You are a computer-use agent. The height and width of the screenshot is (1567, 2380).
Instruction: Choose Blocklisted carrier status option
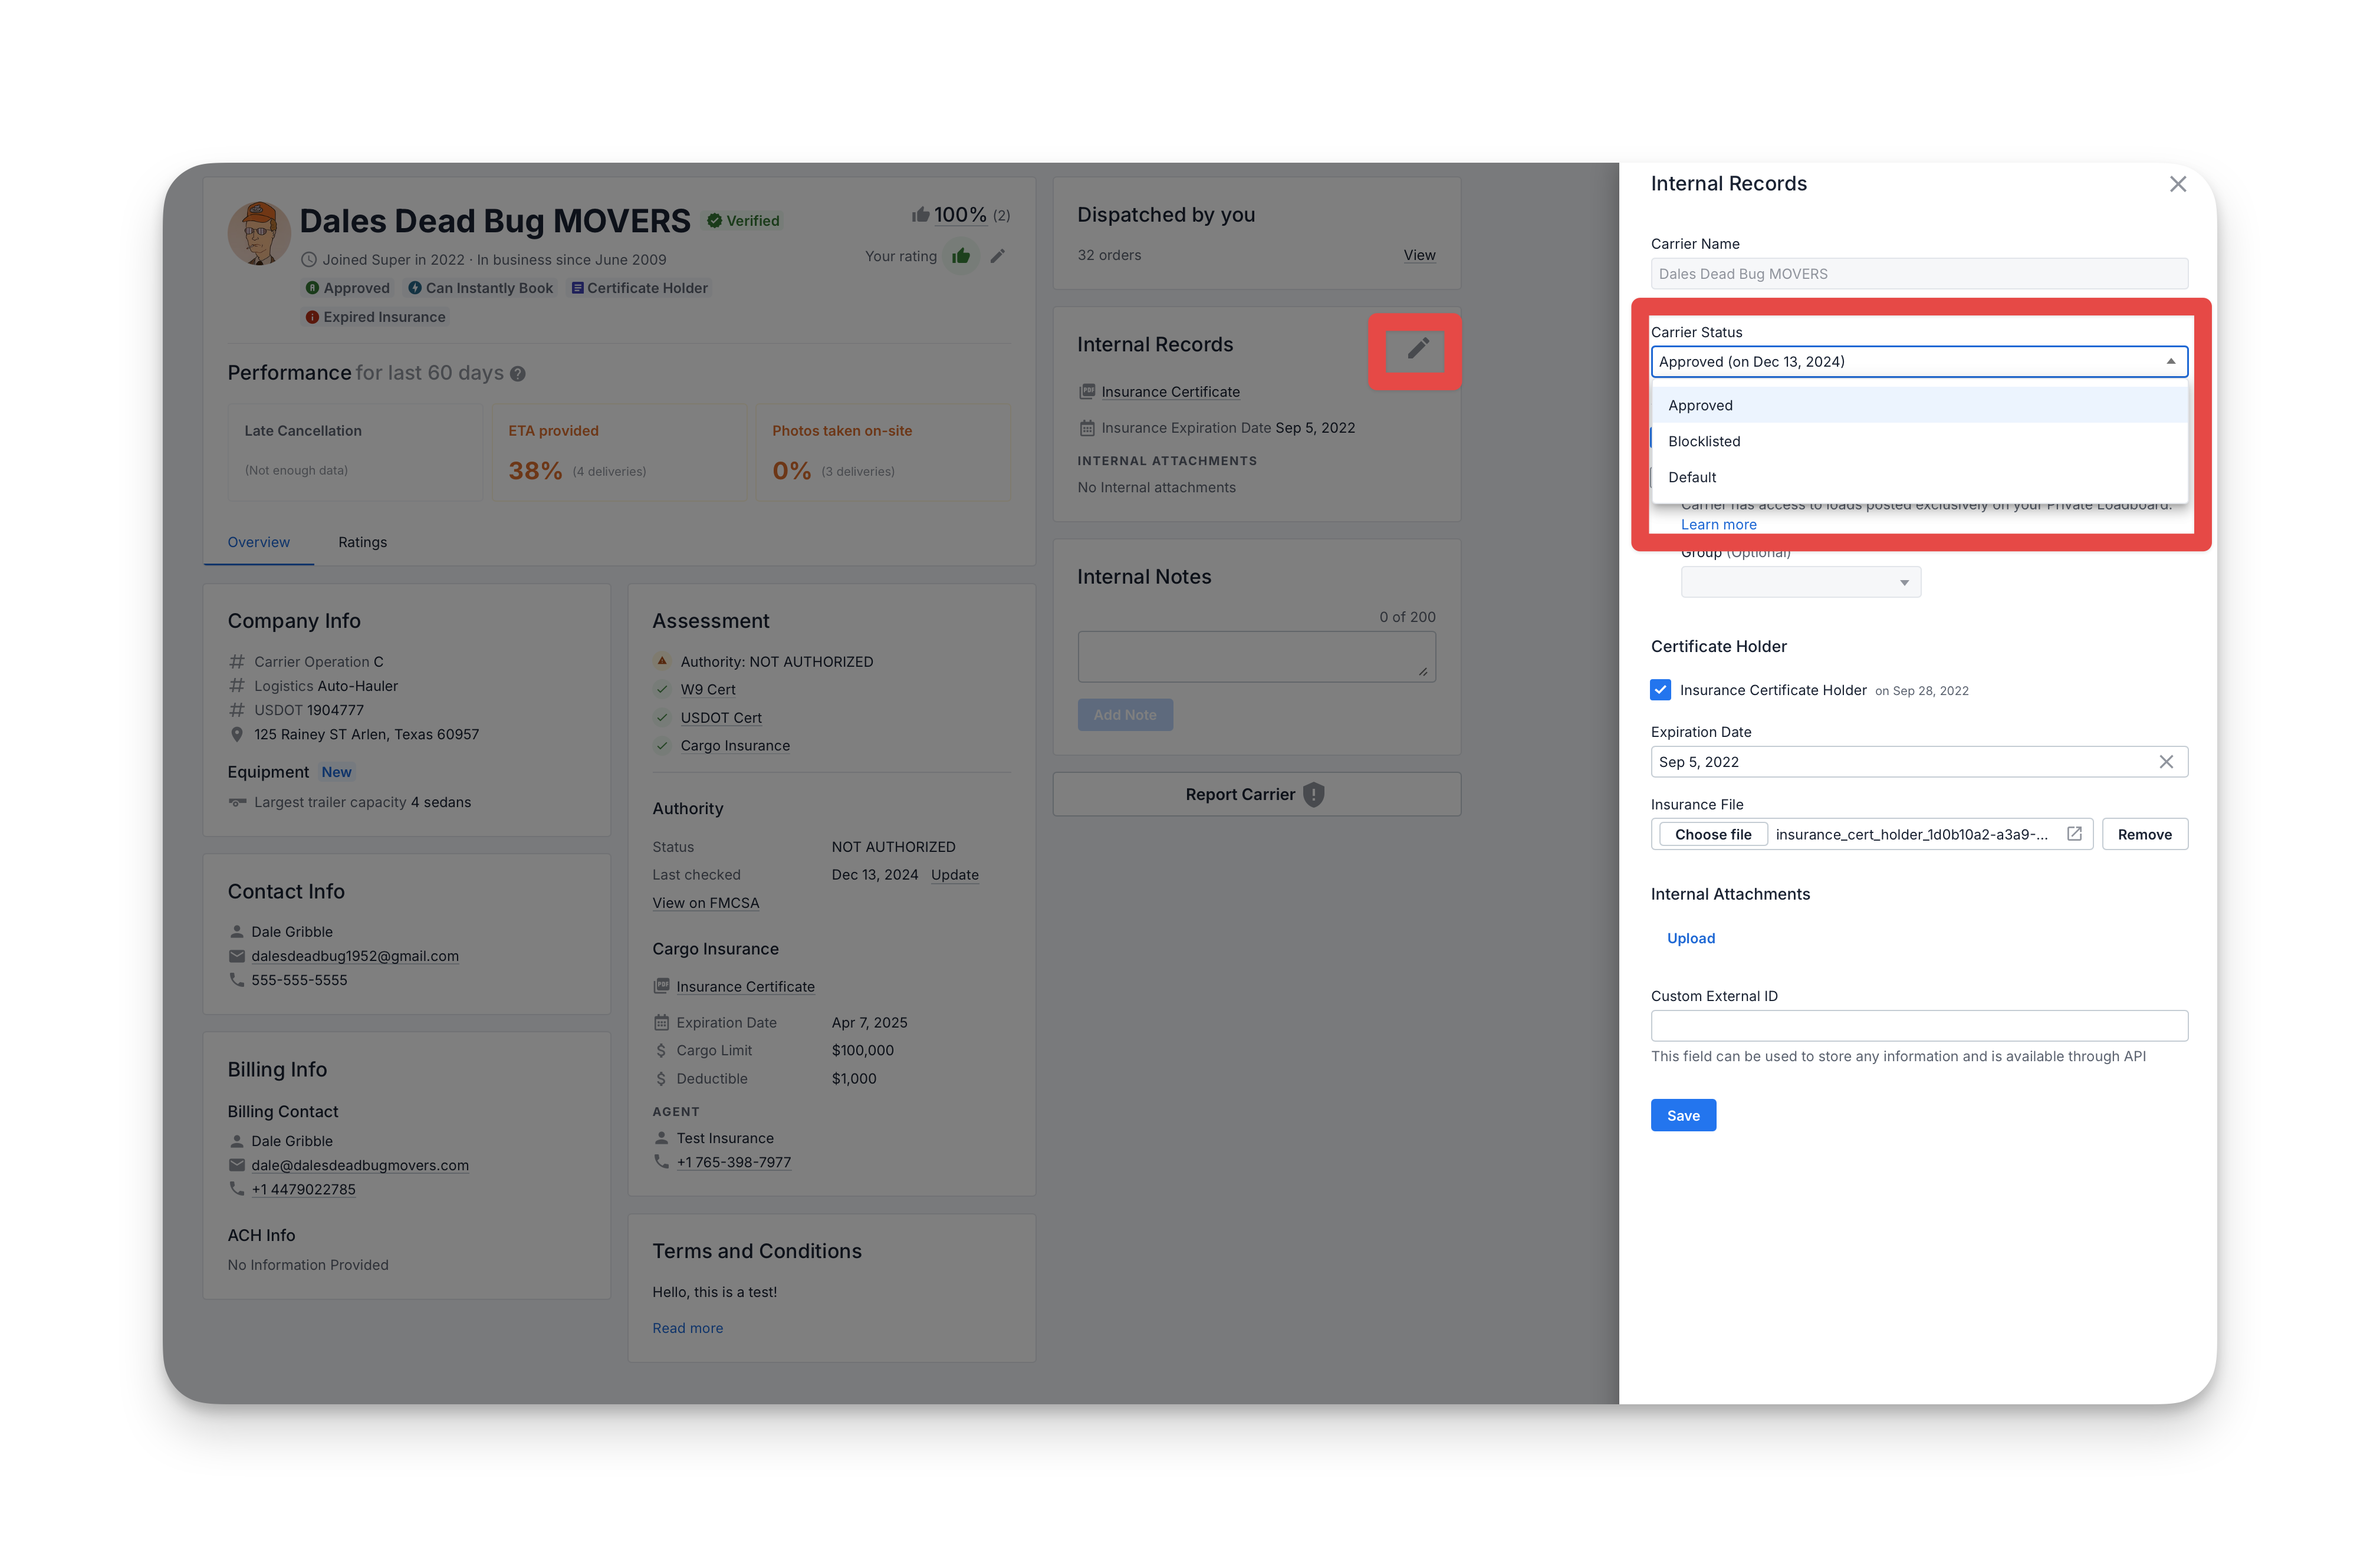coord(1919,441)
